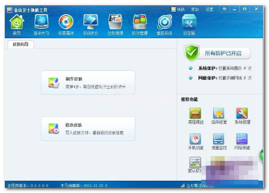Open the 换肤 skin menu
The height and width of the screenshot is (193, 269).
178,9
